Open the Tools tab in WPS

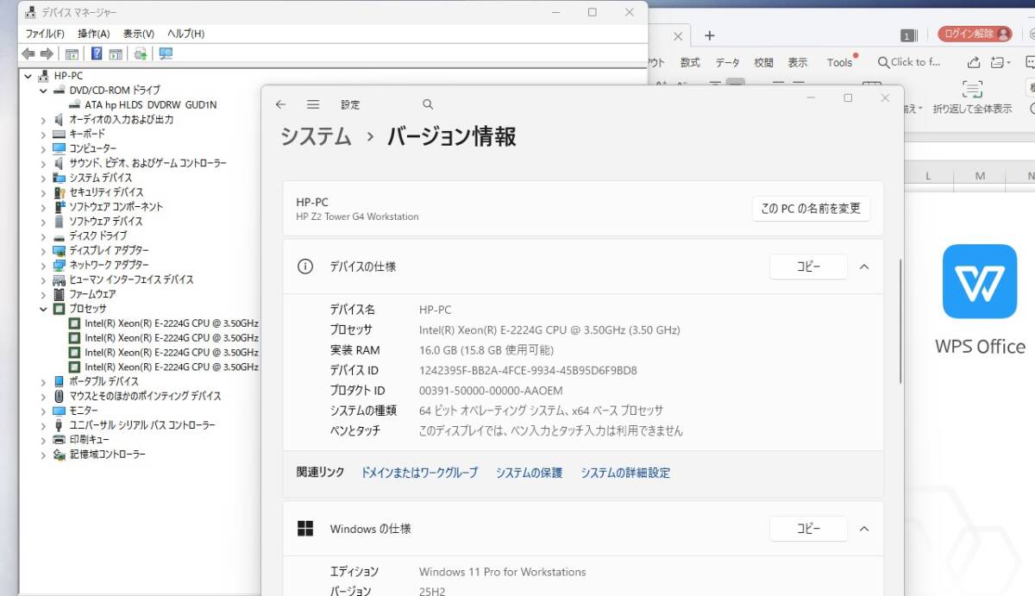[x=839, y=61]
